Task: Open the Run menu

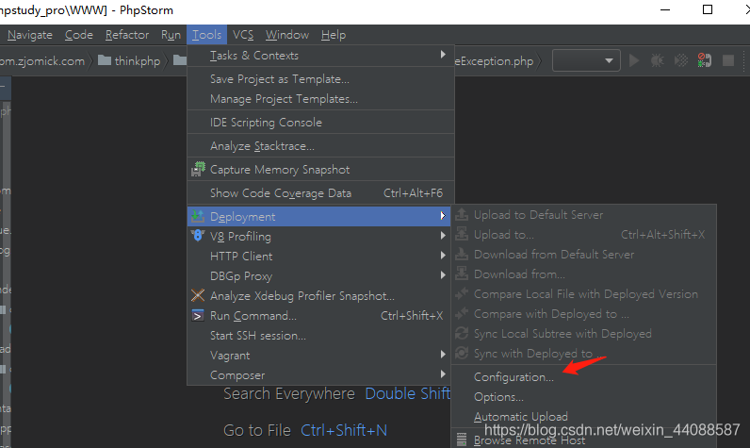Action: click(171, 35)
